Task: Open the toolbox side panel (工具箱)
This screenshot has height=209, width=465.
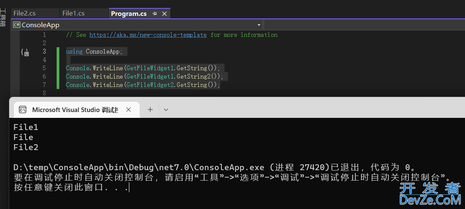Action: pos(3,18)
